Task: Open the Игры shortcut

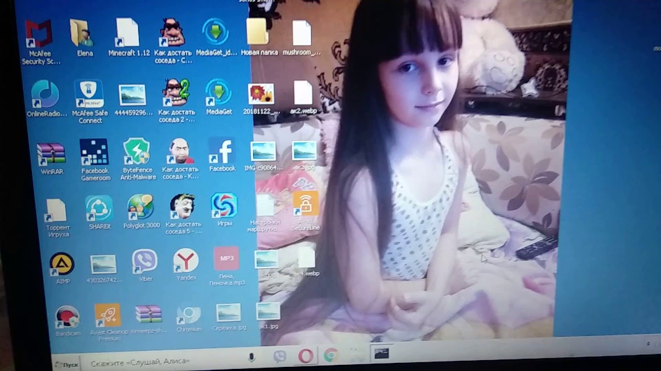Action: 224,206
